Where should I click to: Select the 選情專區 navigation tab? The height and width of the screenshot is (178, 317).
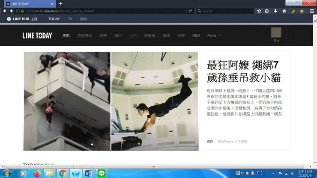pos(84,36)
